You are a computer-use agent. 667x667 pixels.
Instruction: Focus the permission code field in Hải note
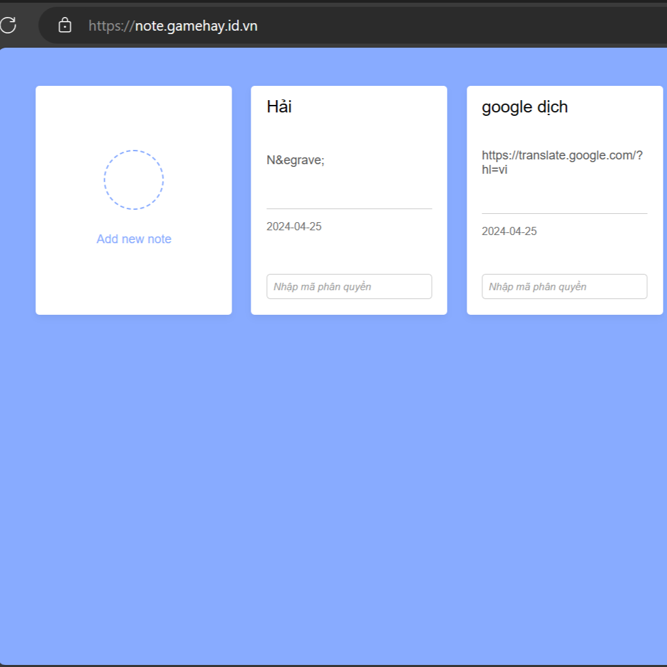coord(349,287)
